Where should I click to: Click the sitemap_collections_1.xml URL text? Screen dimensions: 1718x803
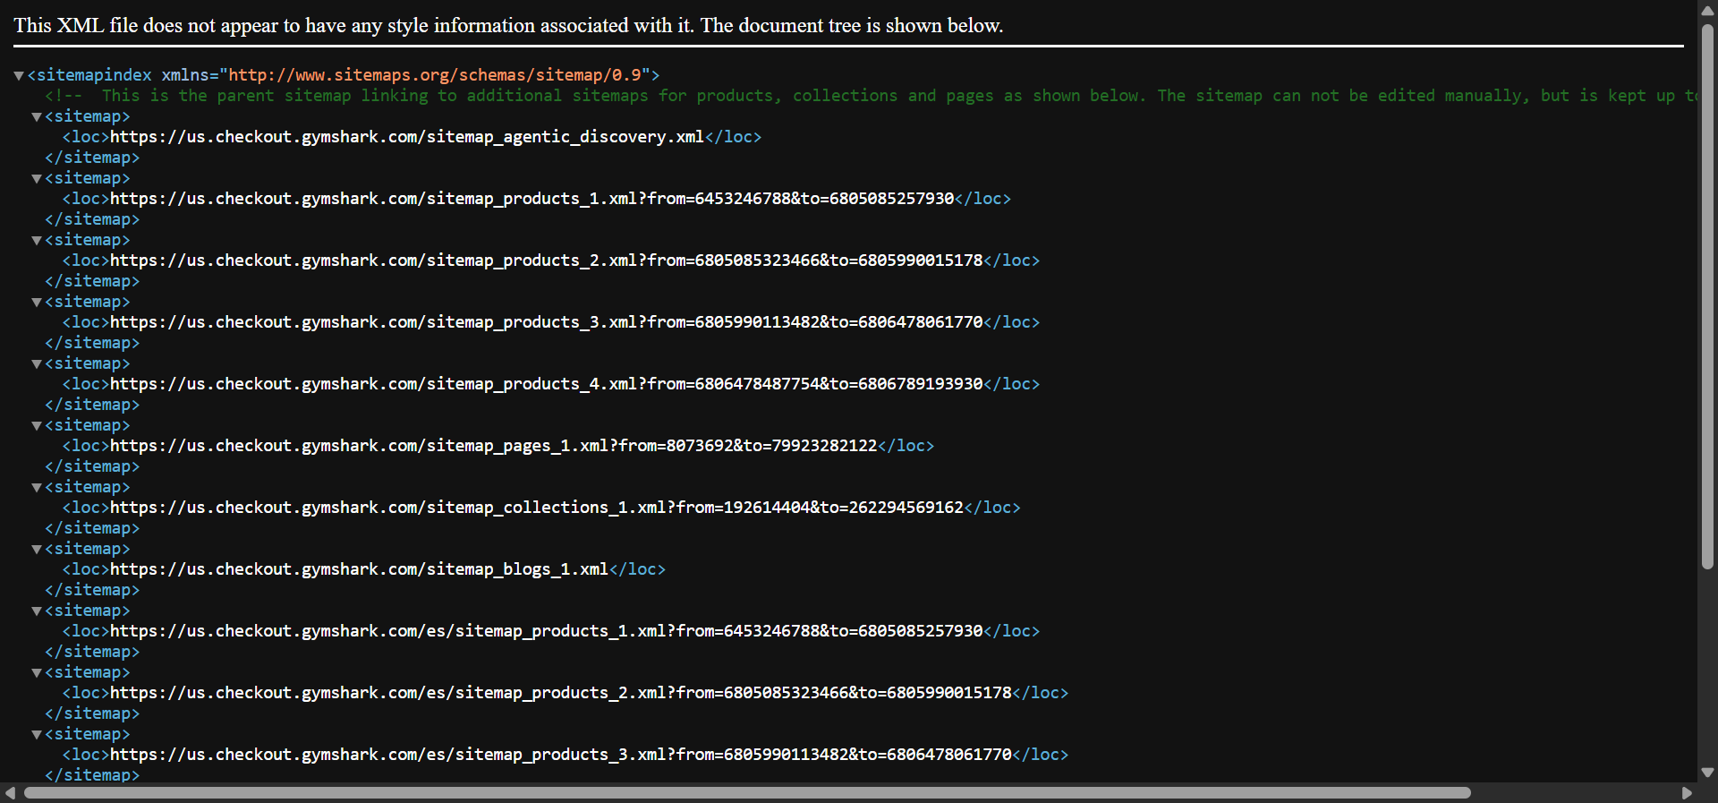(537, 508)
